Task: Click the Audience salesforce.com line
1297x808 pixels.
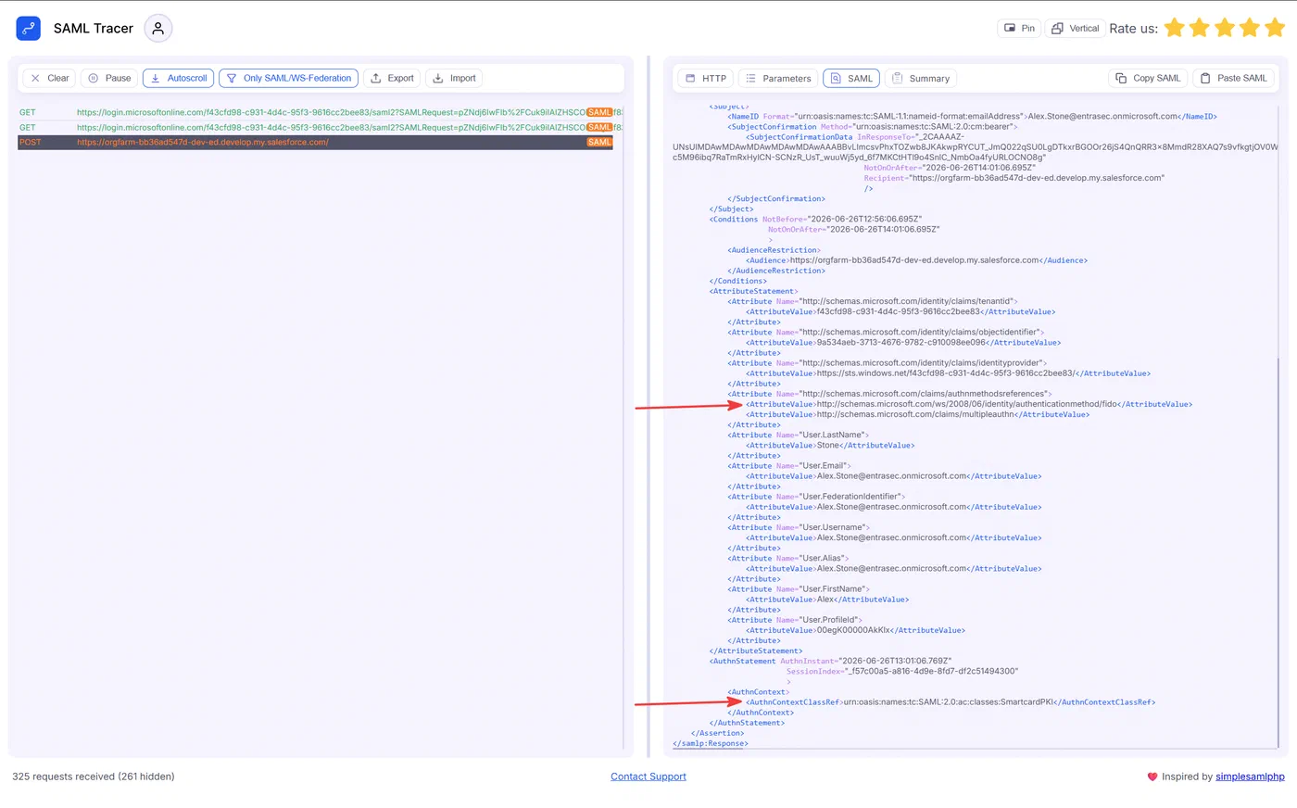Action: point(916,260)
